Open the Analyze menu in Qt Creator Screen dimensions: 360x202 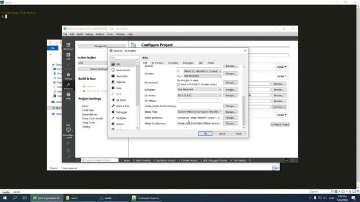click(100, 34)
